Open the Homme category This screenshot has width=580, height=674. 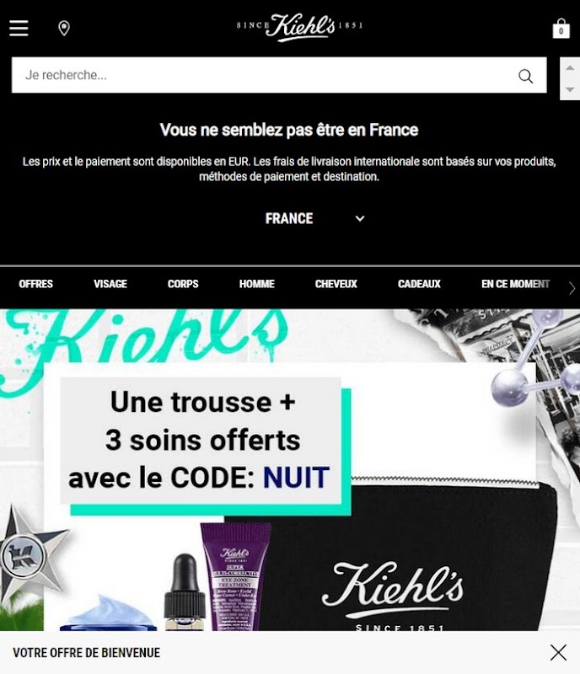(x=257, y=284)
